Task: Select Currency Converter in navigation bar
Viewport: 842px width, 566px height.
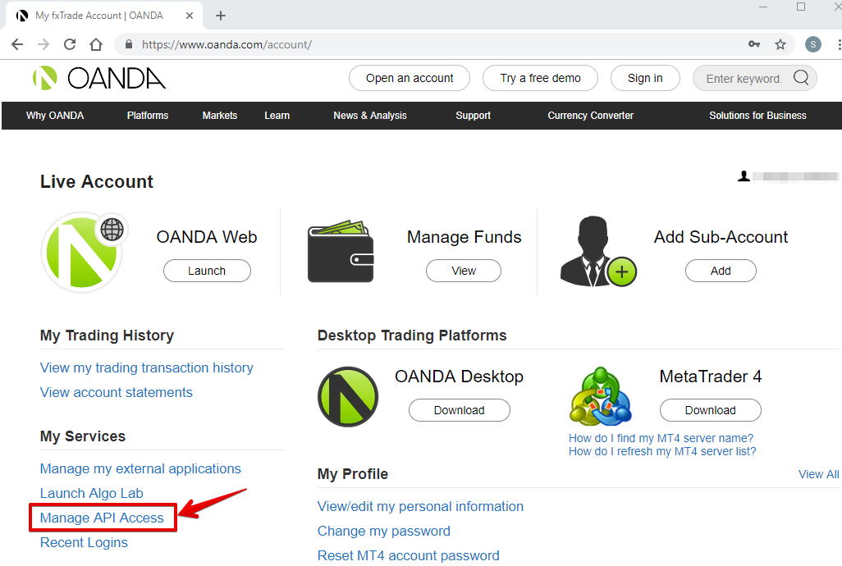Action: 590,116
